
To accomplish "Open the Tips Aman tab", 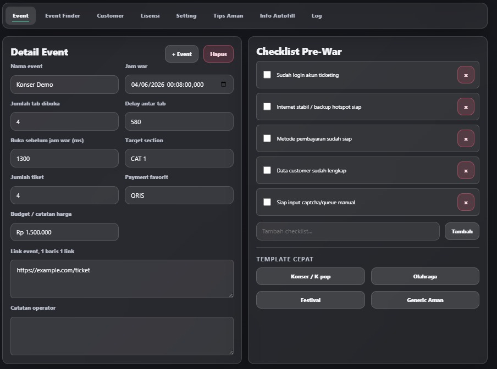I will [228, 15].
